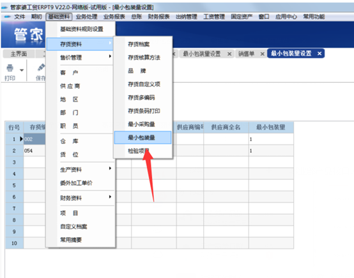Choose 检验项目 in submenu
This screenshot has width=354, height=278.
(x=142, y=151)
